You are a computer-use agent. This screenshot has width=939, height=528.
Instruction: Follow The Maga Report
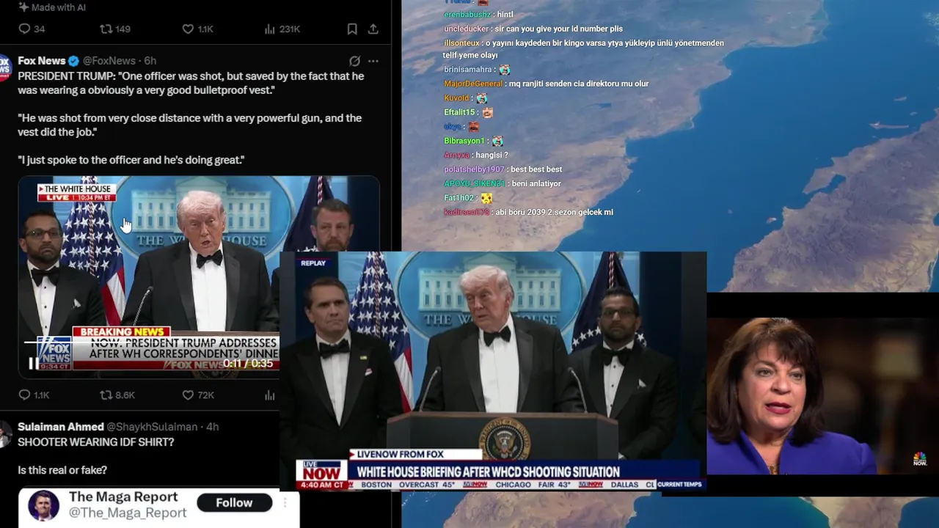(x=234, y=502)
